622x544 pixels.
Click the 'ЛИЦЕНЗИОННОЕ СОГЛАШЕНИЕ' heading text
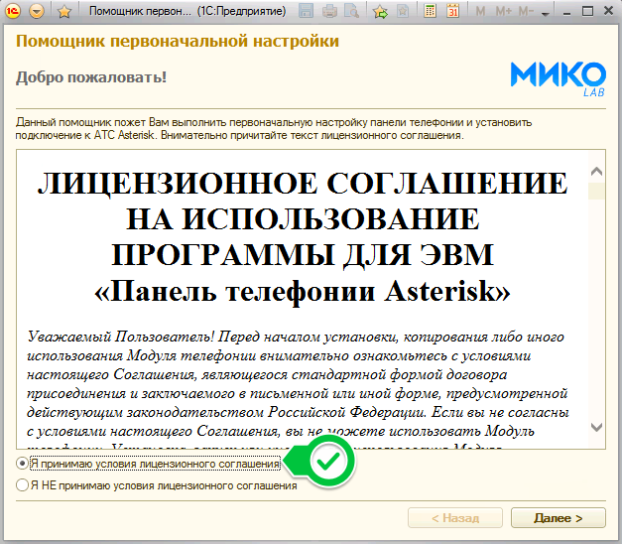[303, 184]
